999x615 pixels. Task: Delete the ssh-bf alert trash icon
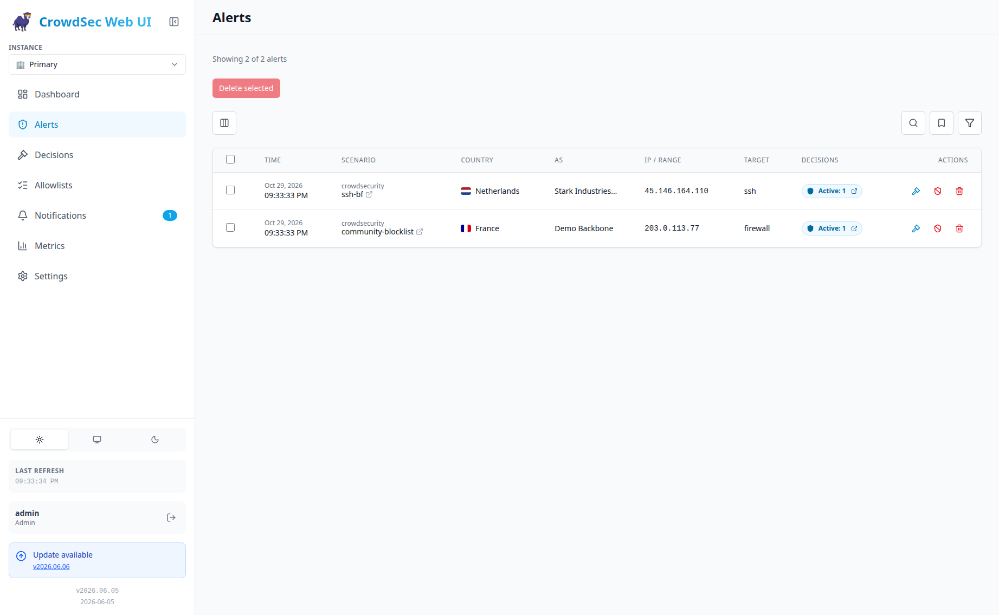click(x=959, y=191)
